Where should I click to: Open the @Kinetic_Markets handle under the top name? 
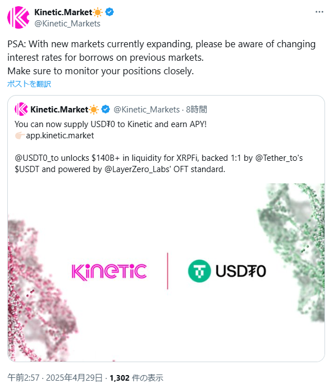(67, 24)
